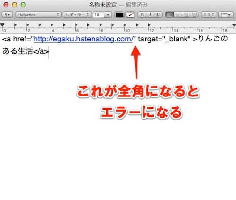Click the egaku.hatenablog.com hyperlink
The height and width of the screenshot is (200, 236).
[x=84, y=39]
